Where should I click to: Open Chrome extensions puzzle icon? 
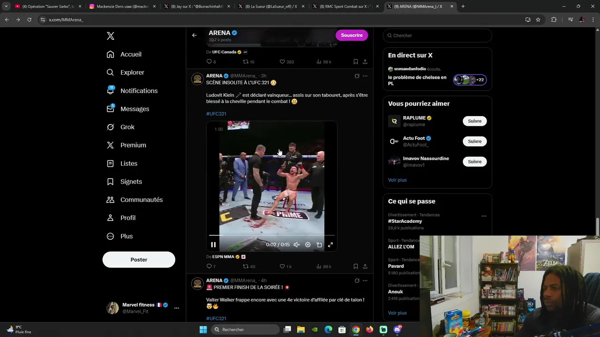coord(554,20)
